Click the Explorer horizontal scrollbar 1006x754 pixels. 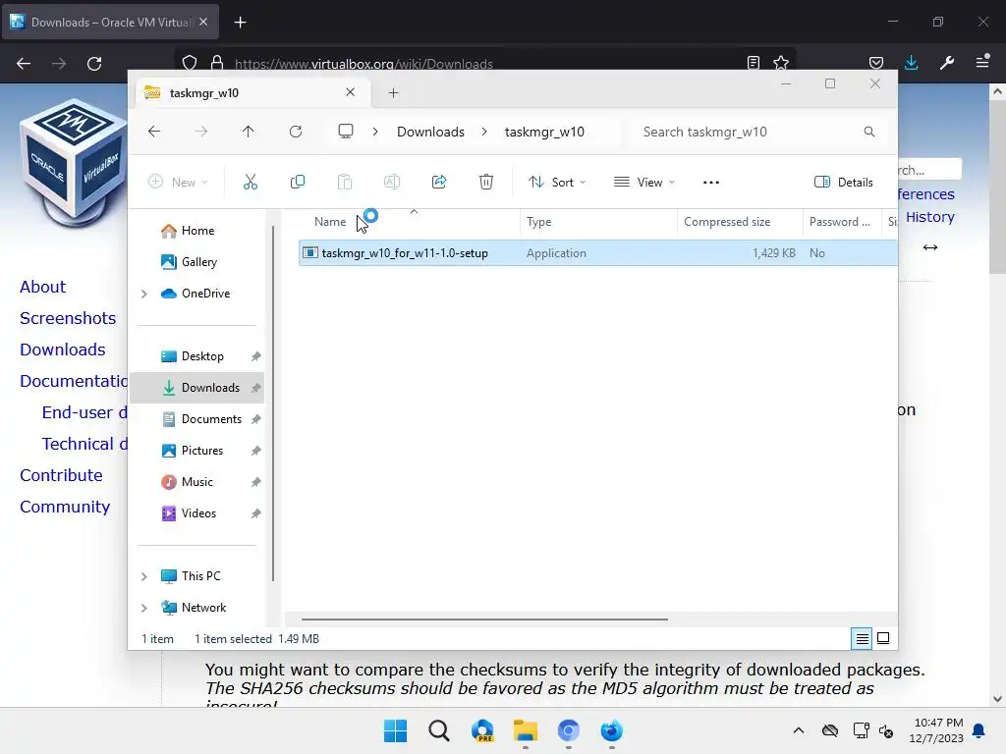pyautogui.click(x=484, y=619)
